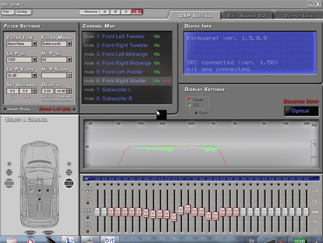This screenshot has height=243, width=323.
Task: Select memory preset C
Action: 126,12
